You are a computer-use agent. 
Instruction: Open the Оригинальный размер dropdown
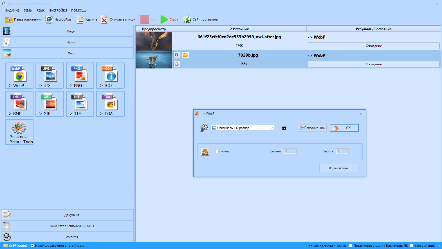[x=243, y=128]
